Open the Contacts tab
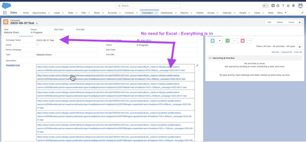Image resolution: width=306 pixels, height=142 pixels. 129,13
